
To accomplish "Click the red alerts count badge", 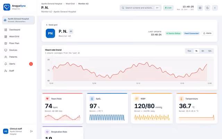I will (31, 64).
